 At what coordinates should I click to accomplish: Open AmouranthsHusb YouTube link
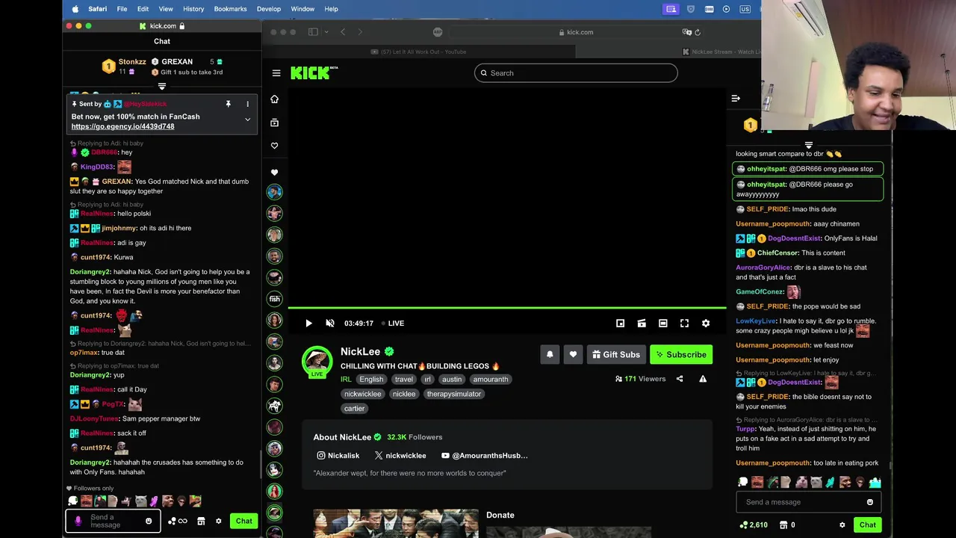(x=484, y=456)
